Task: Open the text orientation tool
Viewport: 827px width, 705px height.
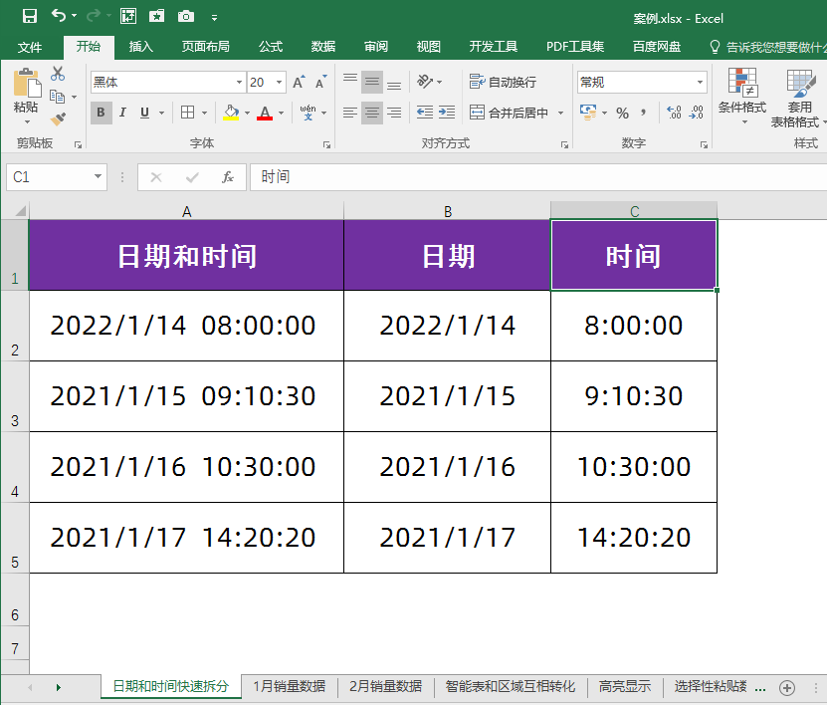Action: [x=425, y=82]
